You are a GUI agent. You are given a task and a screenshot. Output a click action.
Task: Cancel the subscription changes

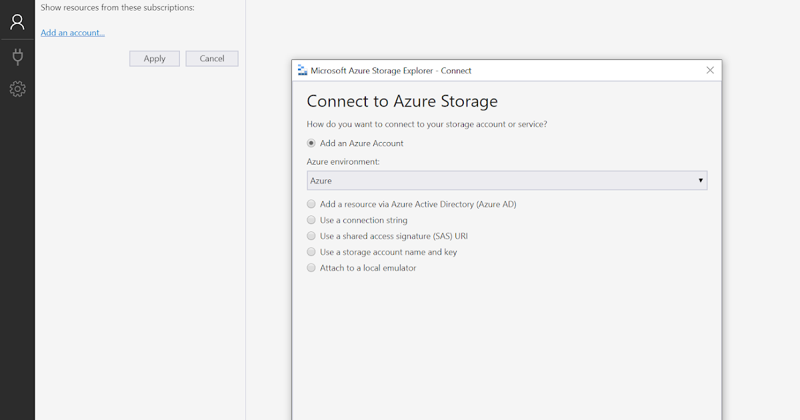(211, 58)
